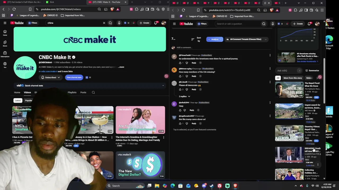This screenshot has width=339, height=190.
Task: Show the next related-video chips
Action: (x=317, y=78)
